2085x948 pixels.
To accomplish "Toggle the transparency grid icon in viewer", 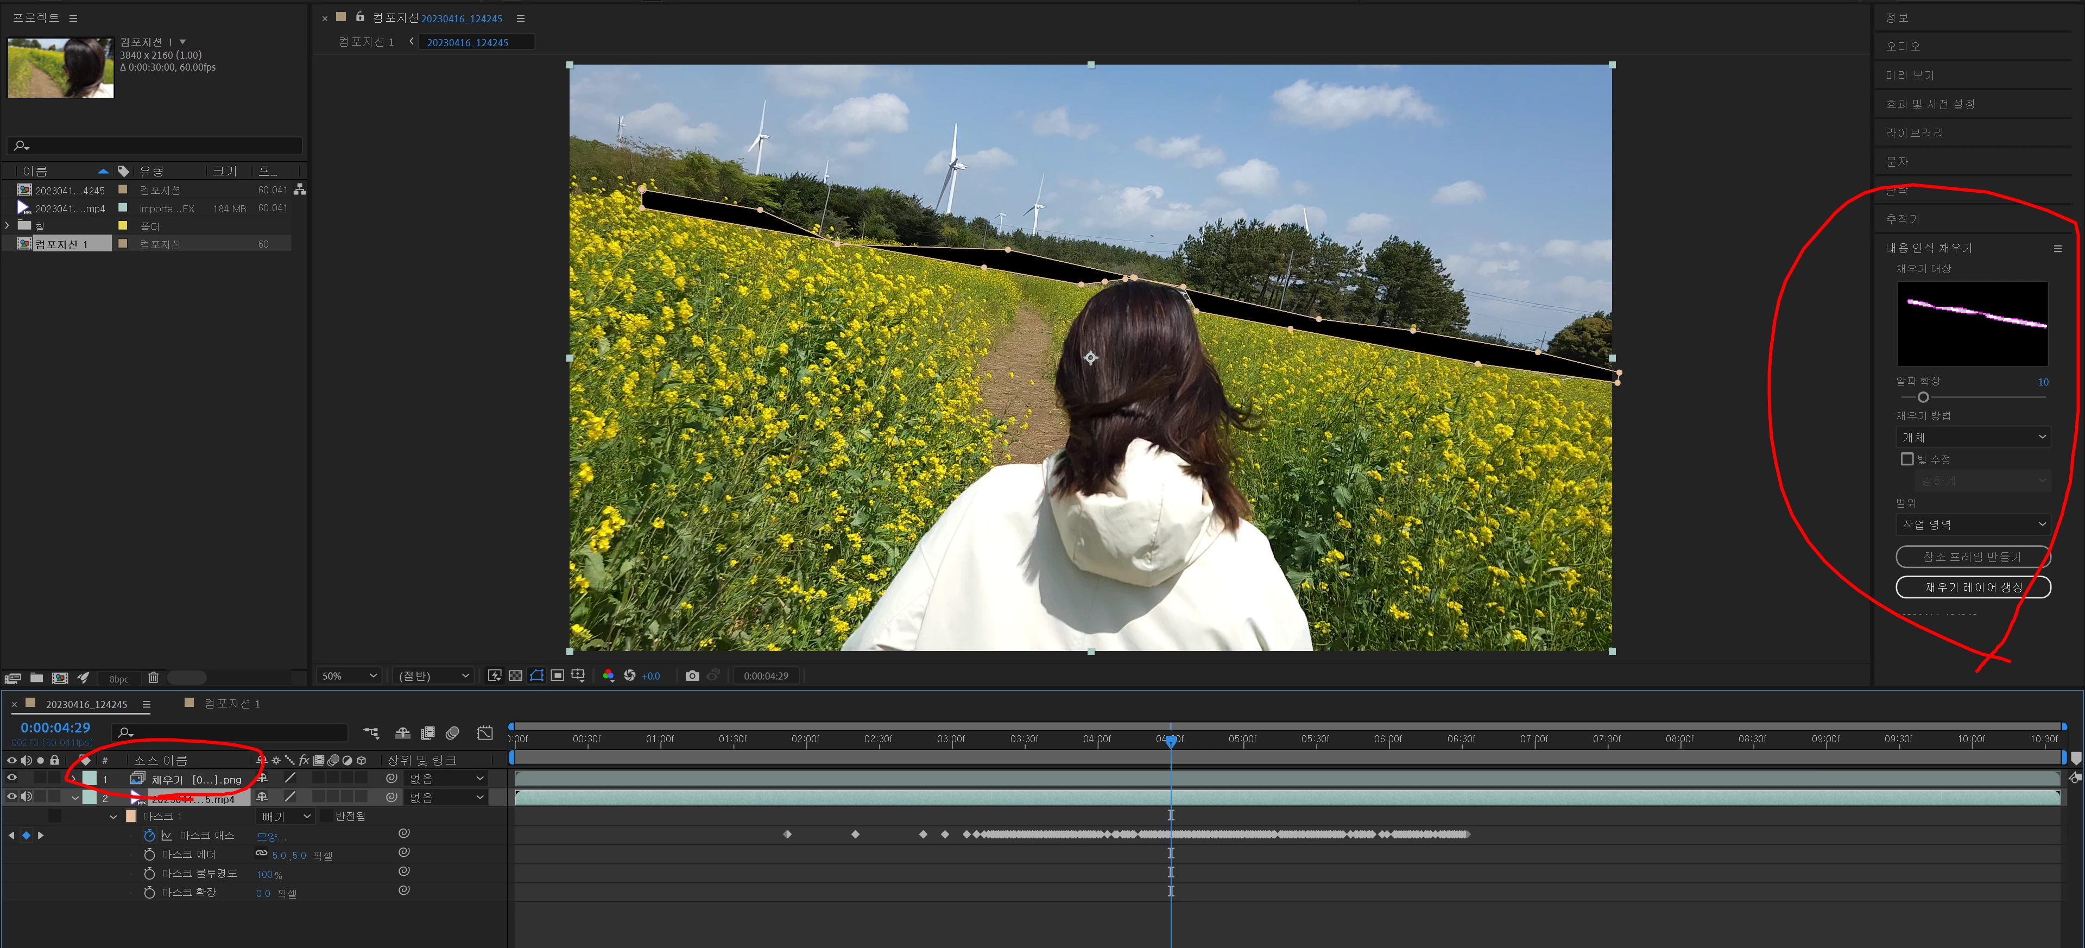I will pos(516,676).
